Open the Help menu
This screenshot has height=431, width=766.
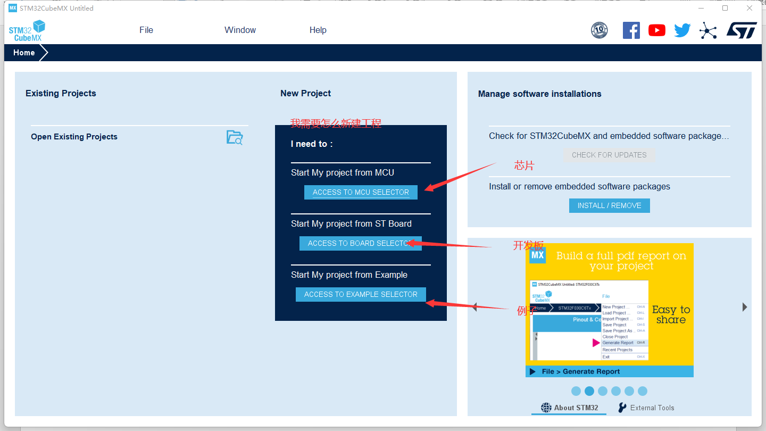click(x=318, y=30)
